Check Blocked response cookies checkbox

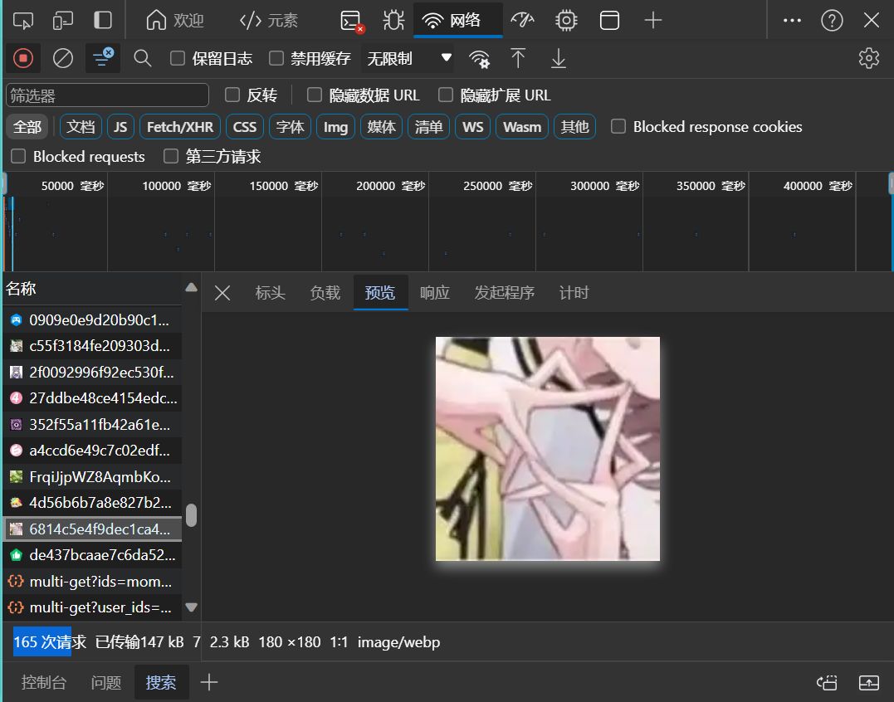tap(618, 126)
